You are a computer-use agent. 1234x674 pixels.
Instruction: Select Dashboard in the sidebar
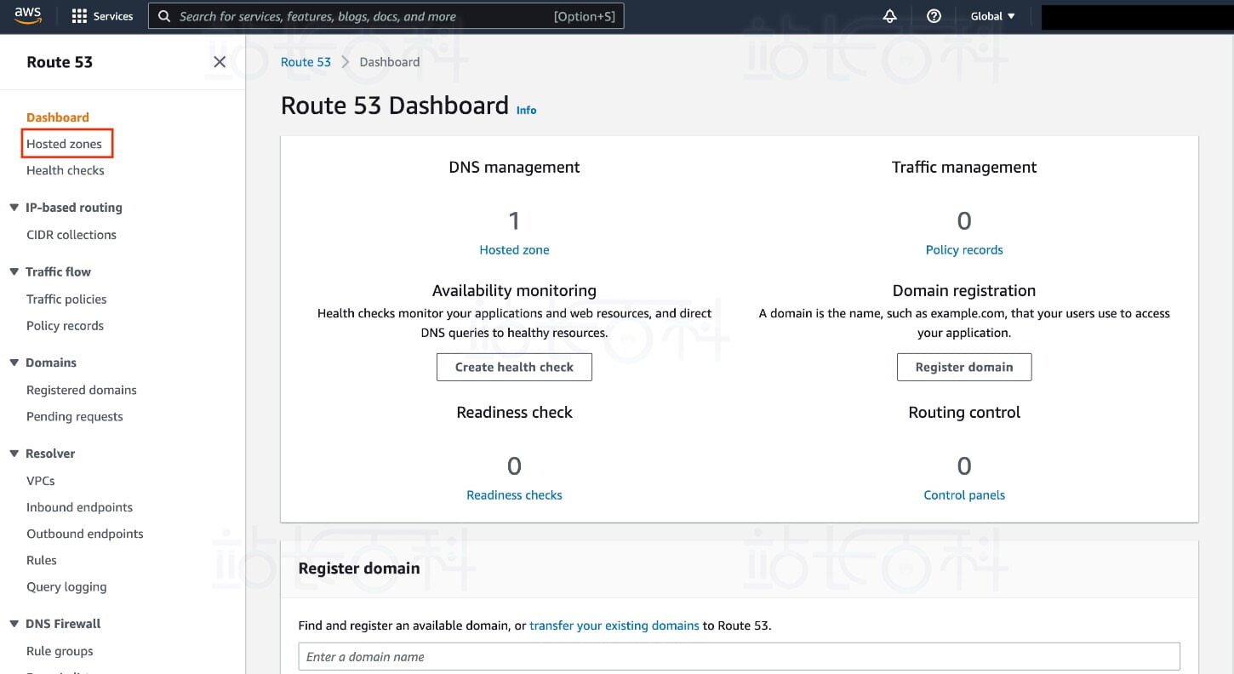pyautogui.click(x=58, y=117)
